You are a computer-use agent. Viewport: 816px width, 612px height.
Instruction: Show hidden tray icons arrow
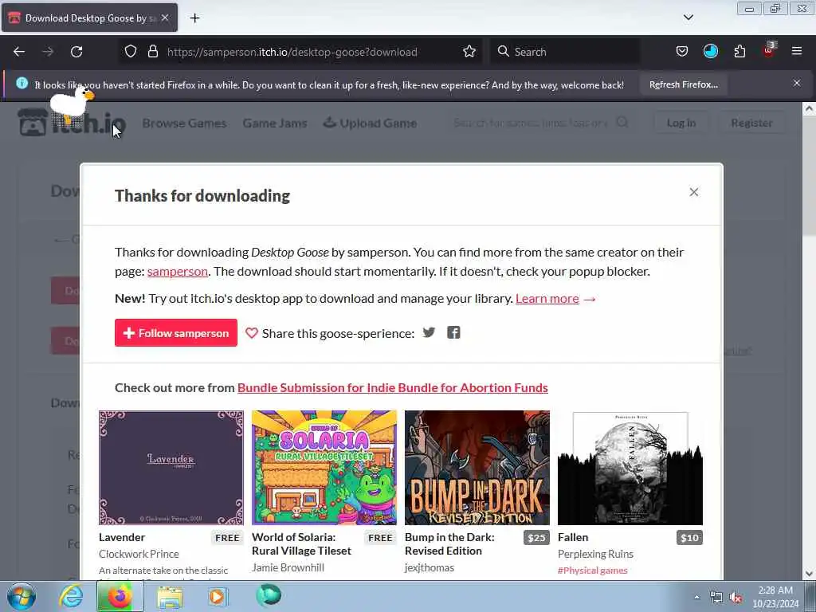click(696, 597)
